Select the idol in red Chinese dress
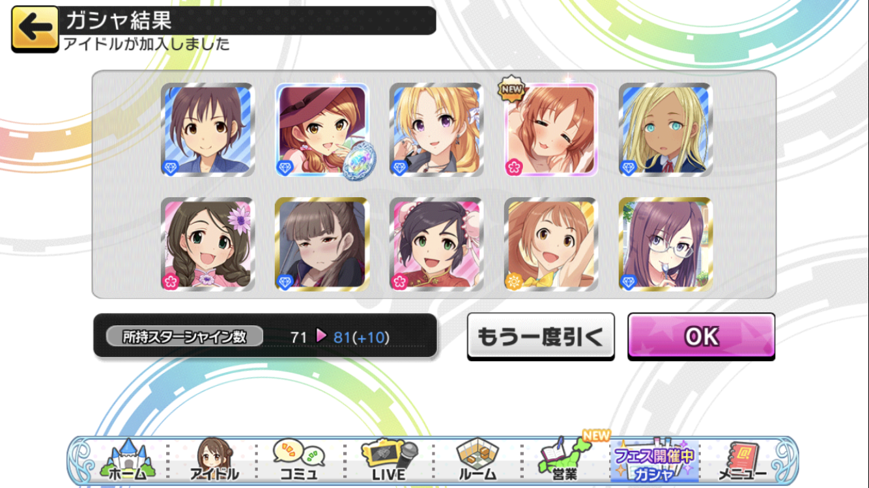Screen dimensions: 869x488 [436, 244]
